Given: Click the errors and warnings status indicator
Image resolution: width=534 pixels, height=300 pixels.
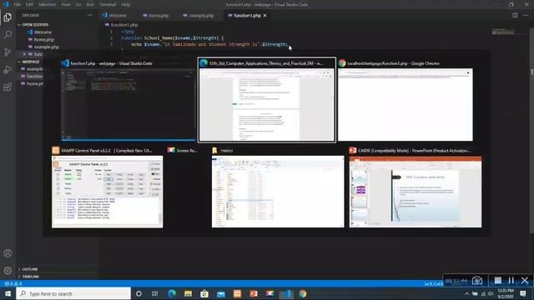Looking at the screenshot, I should [13, 283].
